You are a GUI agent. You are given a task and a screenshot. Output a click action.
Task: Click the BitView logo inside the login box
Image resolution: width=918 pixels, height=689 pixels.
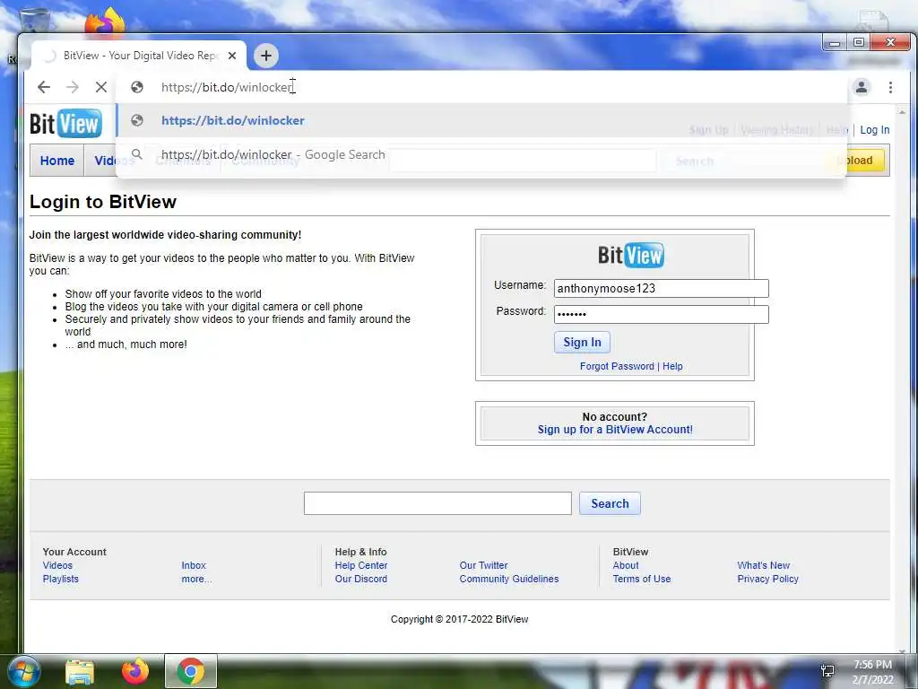630,255
